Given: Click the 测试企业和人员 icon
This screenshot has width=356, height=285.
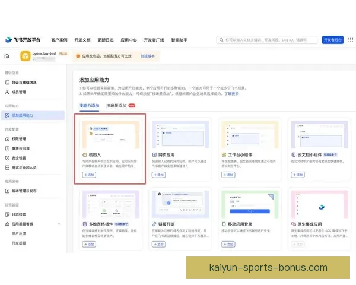Looking at the screenshot, I should pos(7,167).
